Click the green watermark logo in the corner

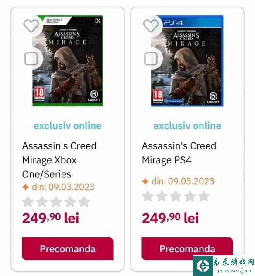coord(203,265)
